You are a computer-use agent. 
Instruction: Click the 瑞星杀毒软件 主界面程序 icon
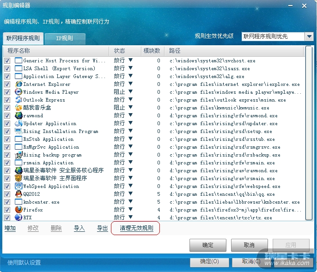[18, 178]
